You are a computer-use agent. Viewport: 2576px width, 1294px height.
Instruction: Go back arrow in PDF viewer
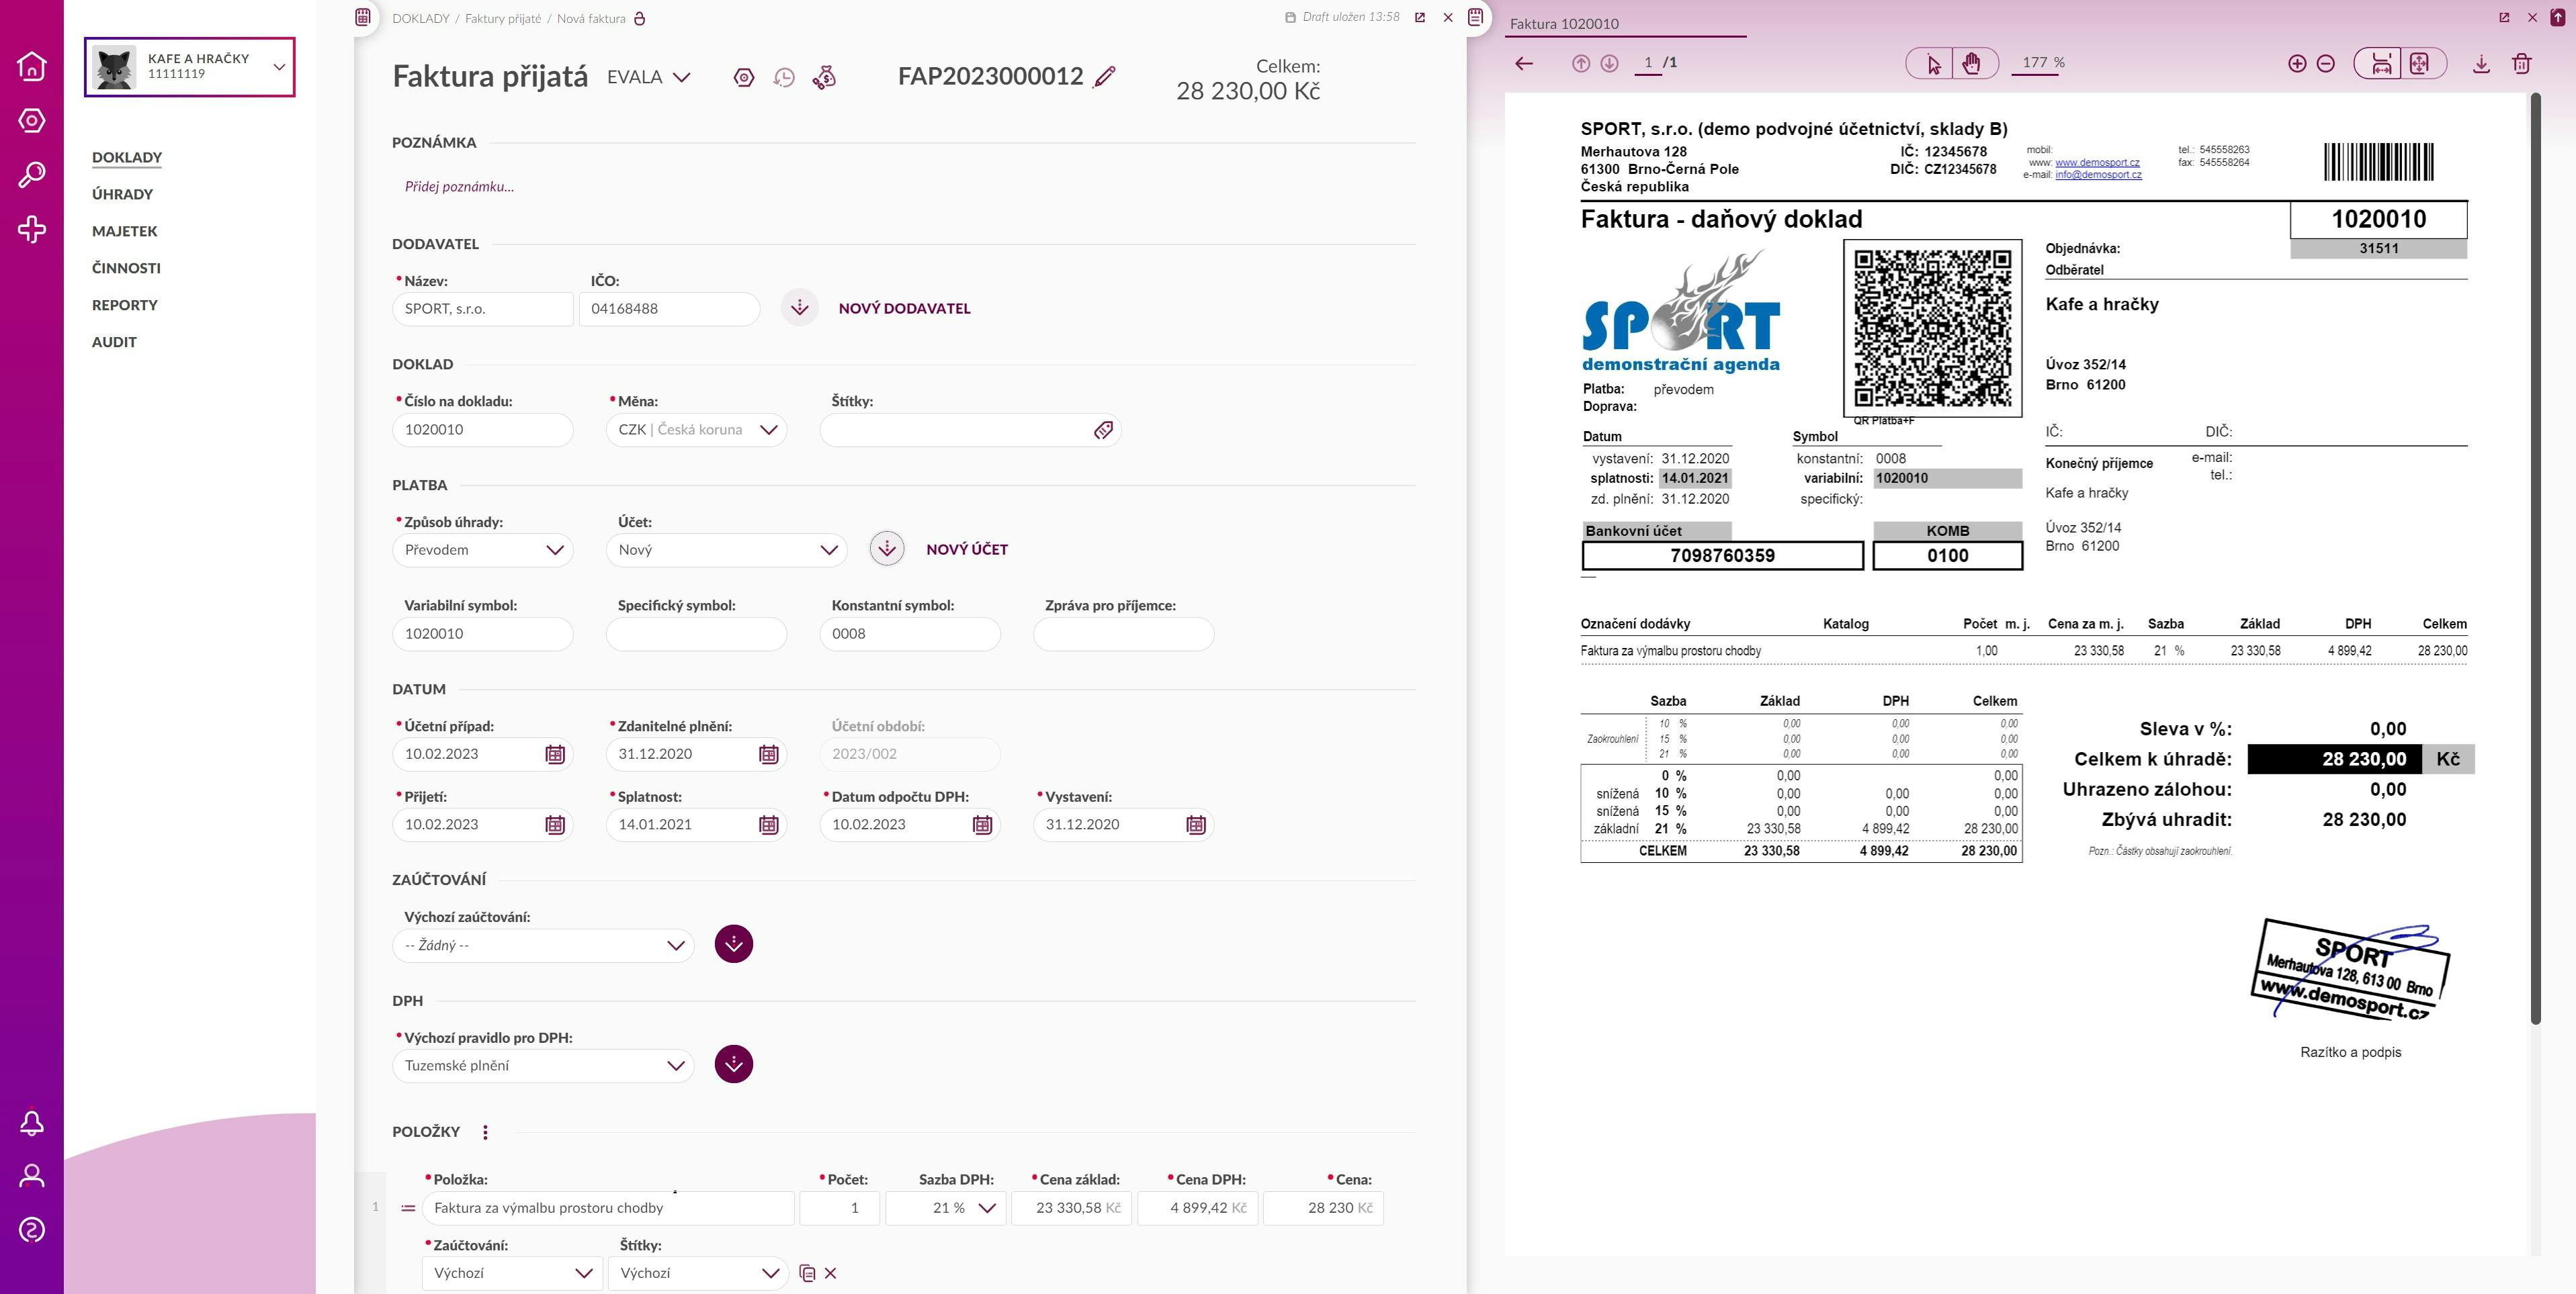[1524, 63]
